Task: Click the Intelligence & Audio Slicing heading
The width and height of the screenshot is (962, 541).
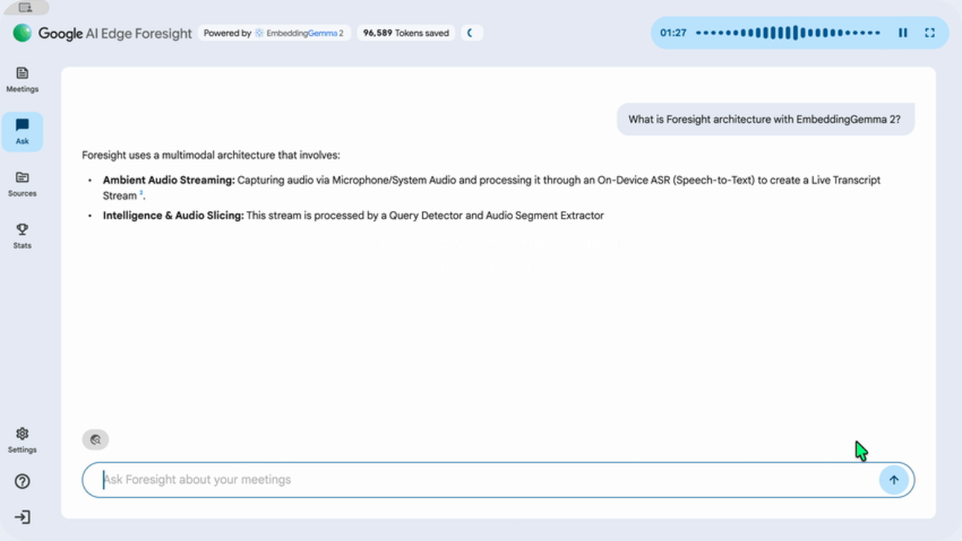Action: click(x=173, y=216)
